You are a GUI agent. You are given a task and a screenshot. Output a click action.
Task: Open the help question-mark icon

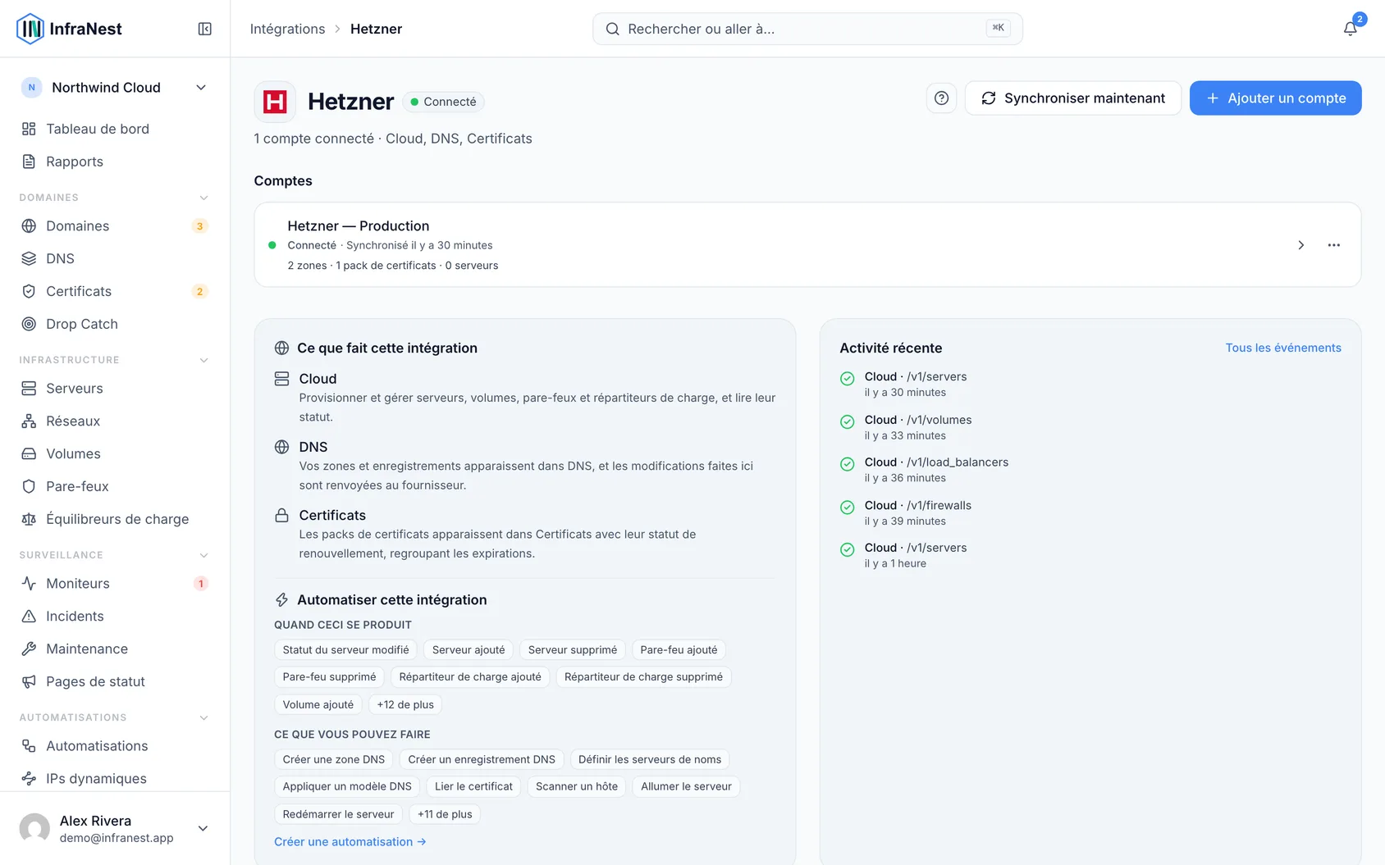point(941,98)
